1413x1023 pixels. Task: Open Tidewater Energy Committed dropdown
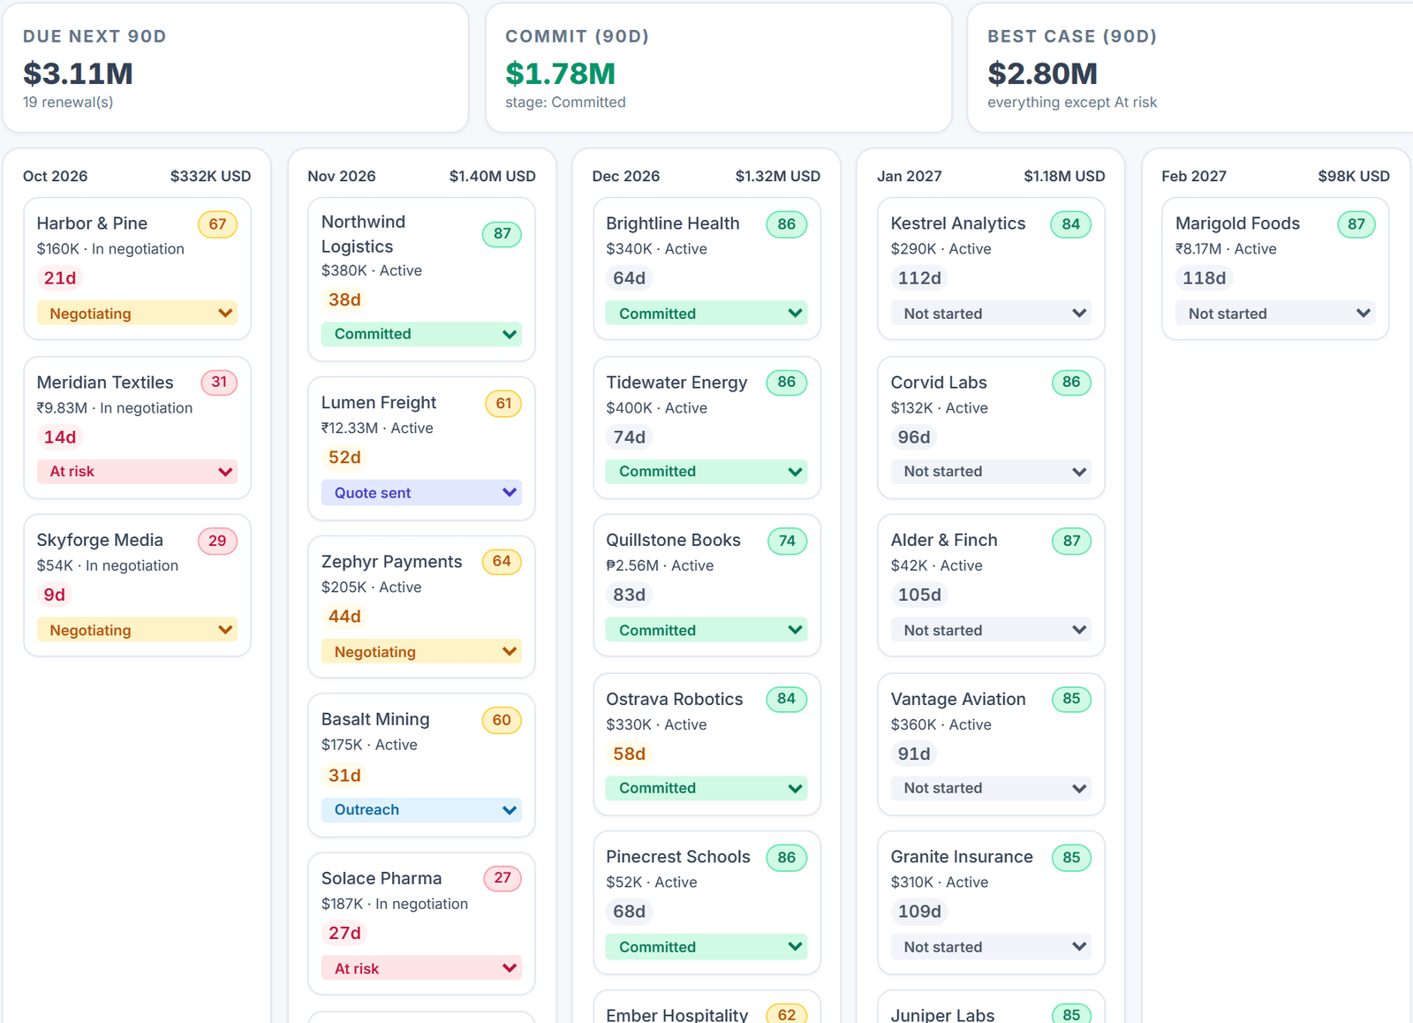pyautogui.click(x=706, y=472)
